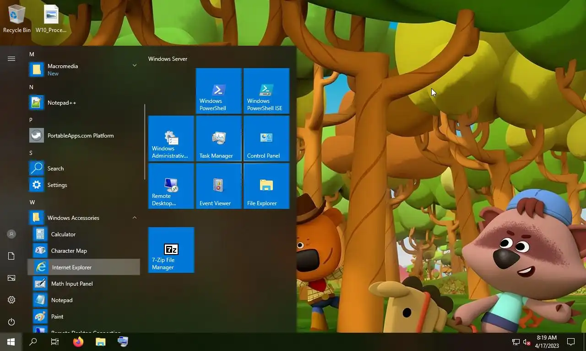This screenshot has width=586, height=351.
Task: Open Pictures from Start sidebar
Action: click(x=11, y=278)
